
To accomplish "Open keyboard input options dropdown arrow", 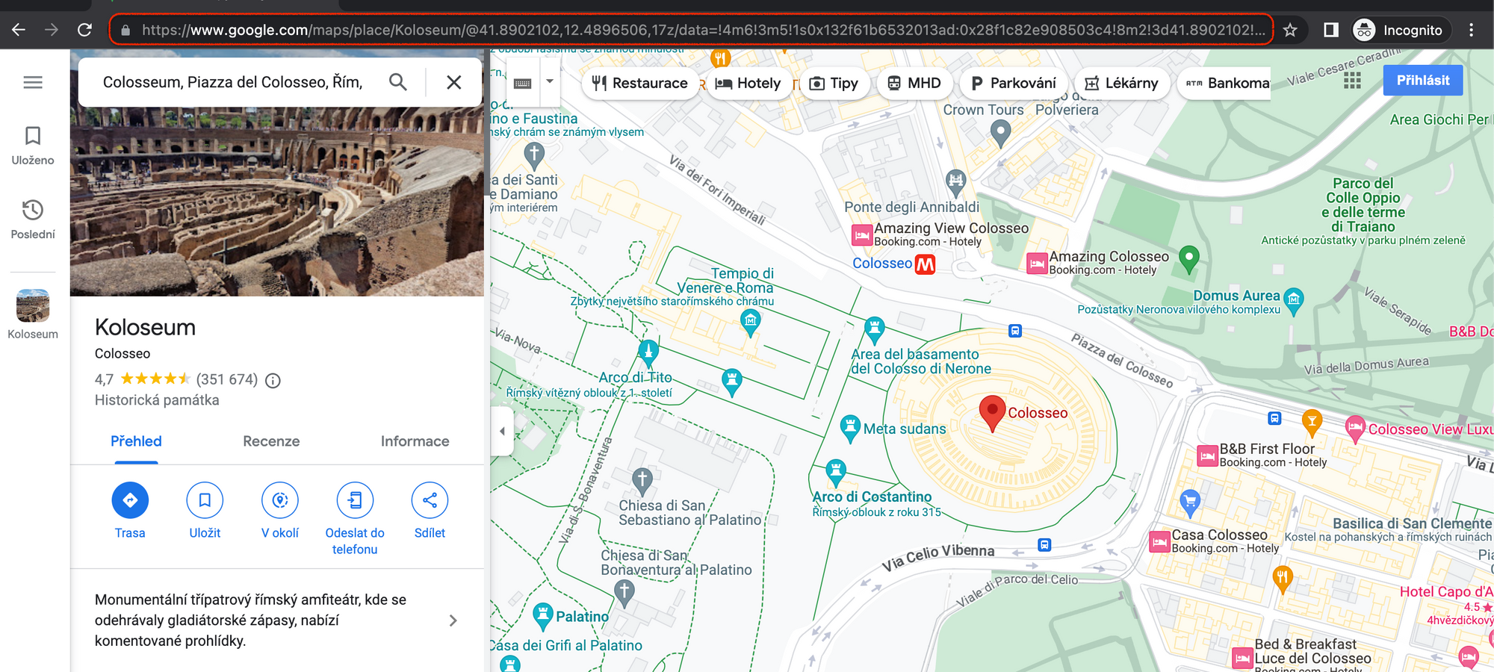I will (x=550, y=81).
